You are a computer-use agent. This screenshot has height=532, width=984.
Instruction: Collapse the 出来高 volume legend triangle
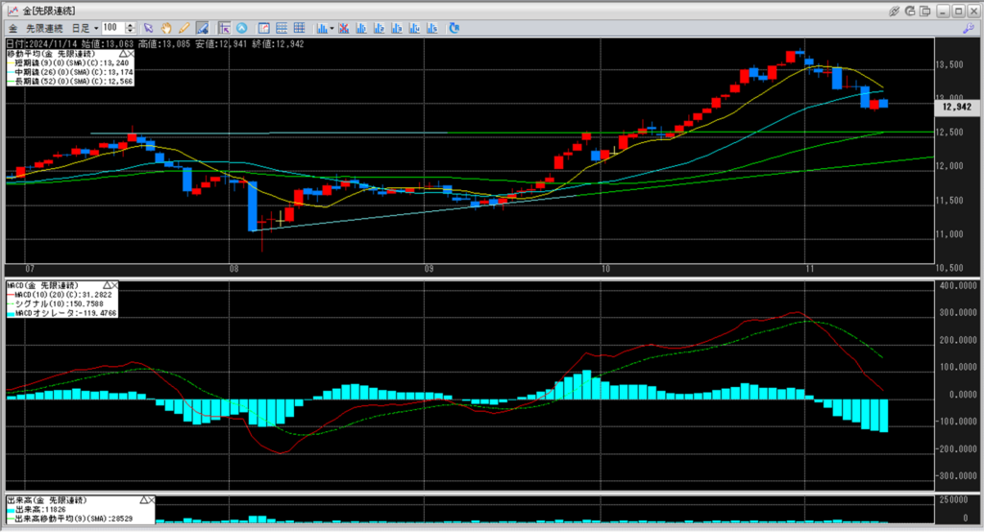coord(144,501)
